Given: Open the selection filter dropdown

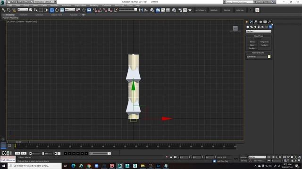Looking at the screenshot, I should [23, 9].
